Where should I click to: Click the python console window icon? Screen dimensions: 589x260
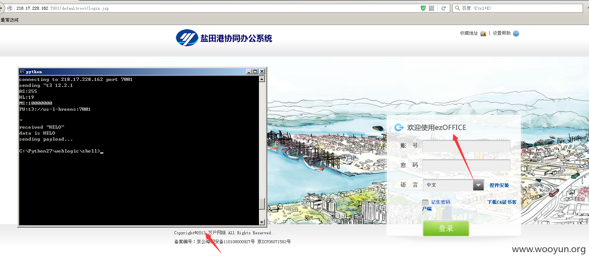[22, 72]
